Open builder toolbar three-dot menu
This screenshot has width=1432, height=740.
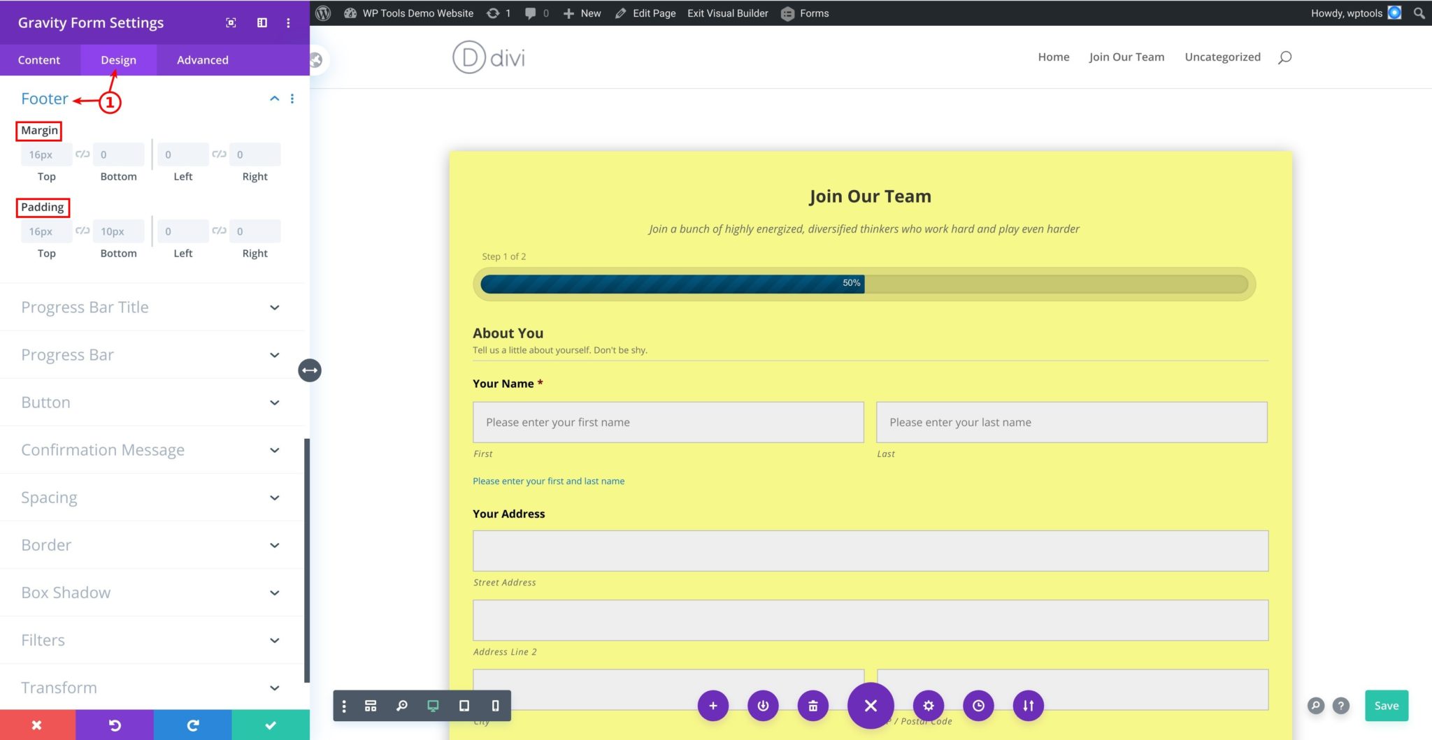(x=344, y=706)
